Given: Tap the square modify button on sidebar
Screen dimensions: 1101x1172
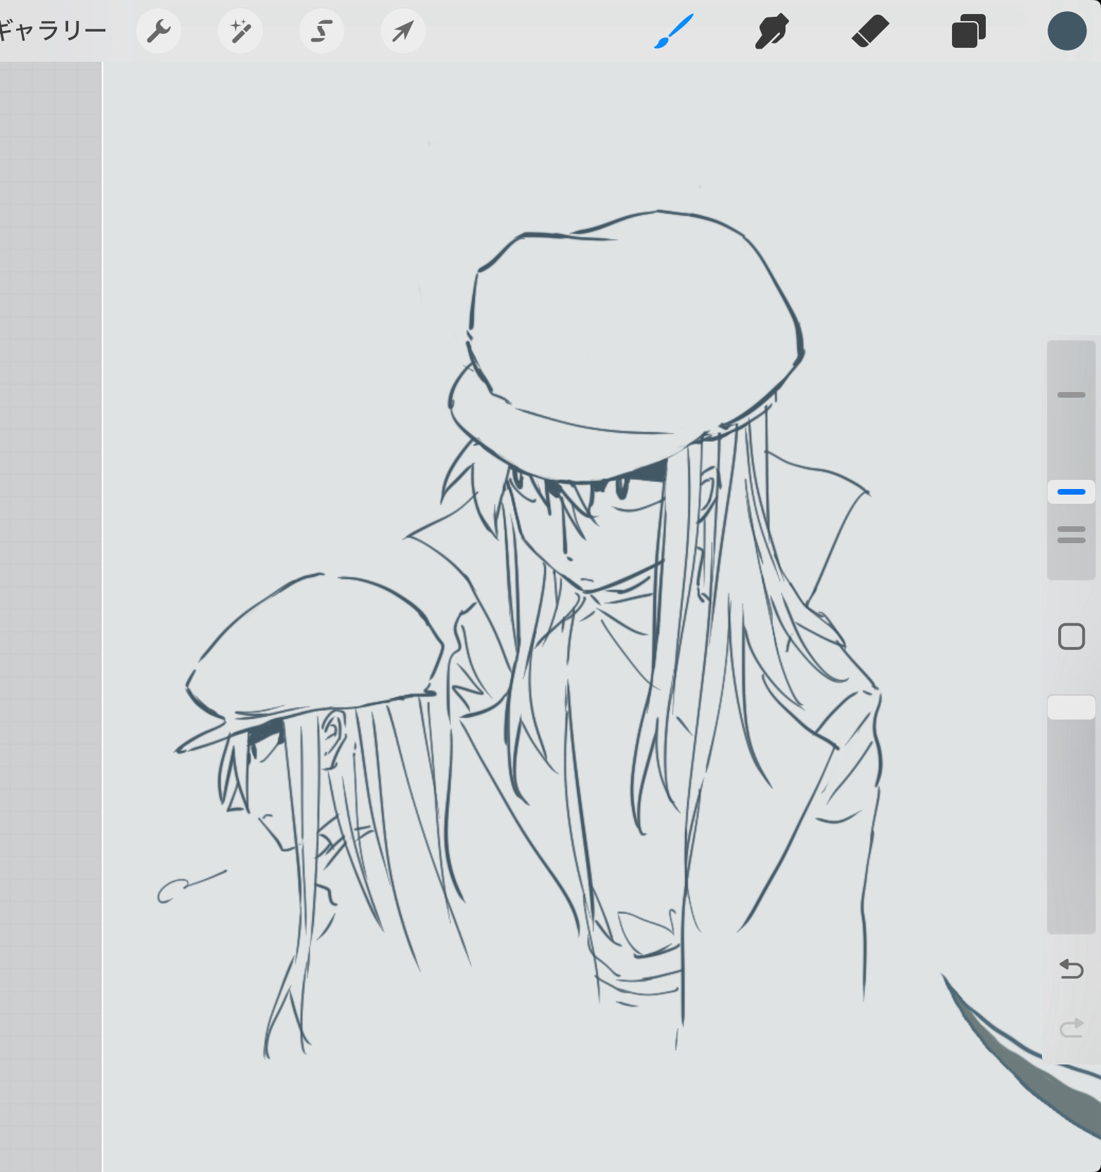Looking at the screenshot, I should click(x=1071, y=637).
